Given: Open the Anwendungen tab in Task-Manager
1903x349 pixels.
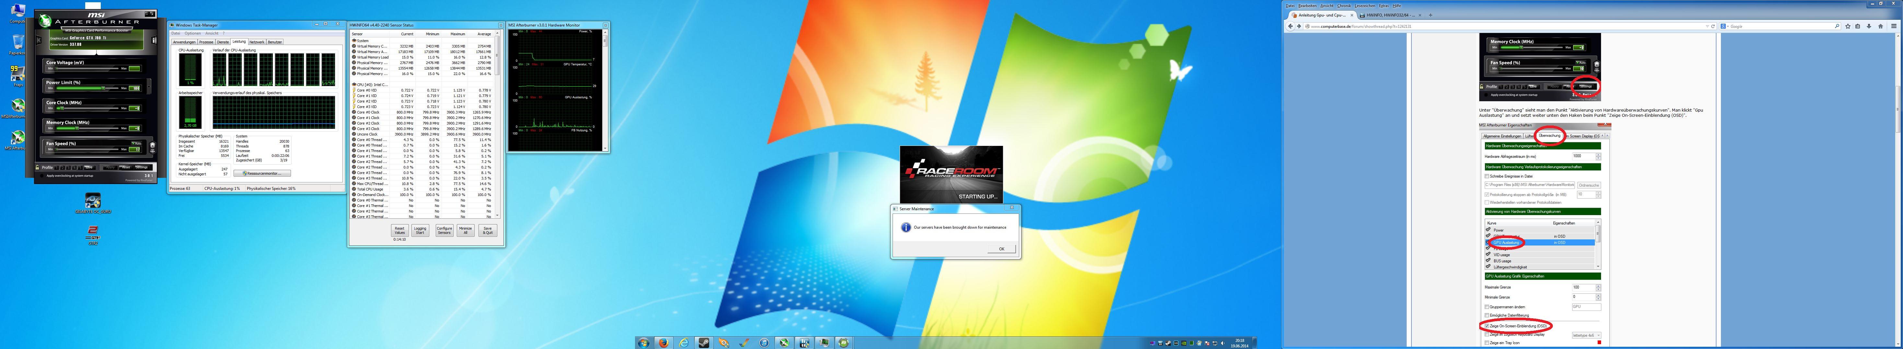Looking at the screenshot, I should coord(184,42).
